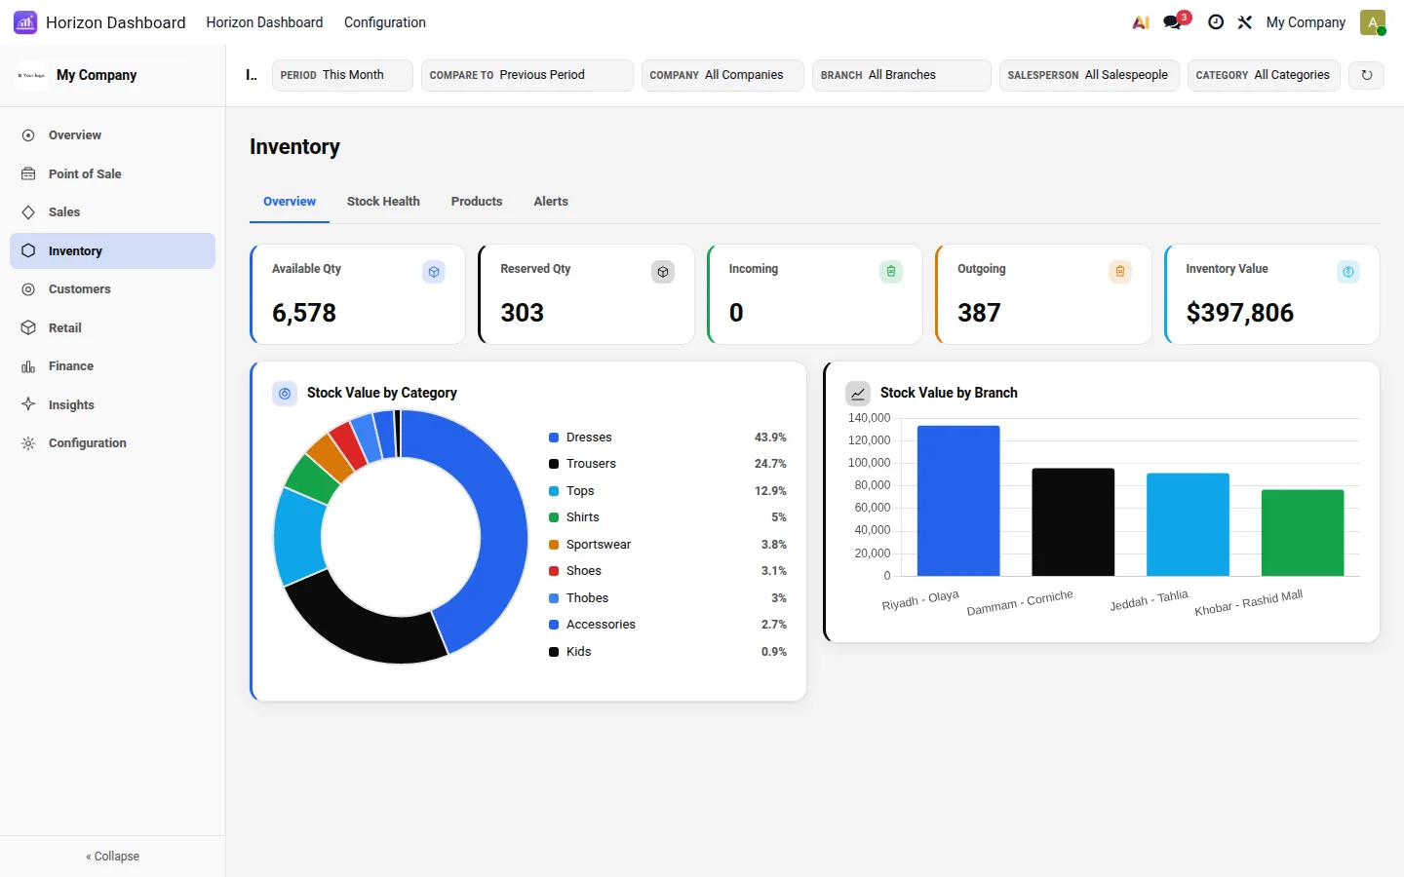The height and width of the screenshot is (877, 1404).
Task: Open the Horizon Dashboard top menu item
Action: pyautogui.click(x=264, y=22)
